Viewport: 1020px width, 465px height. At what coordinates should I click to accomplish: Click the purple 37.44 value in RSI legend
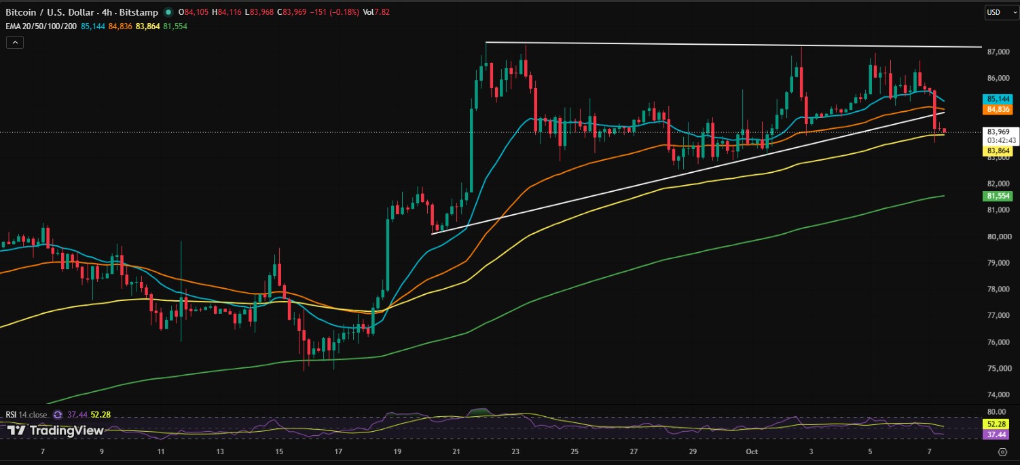(77, 415)
